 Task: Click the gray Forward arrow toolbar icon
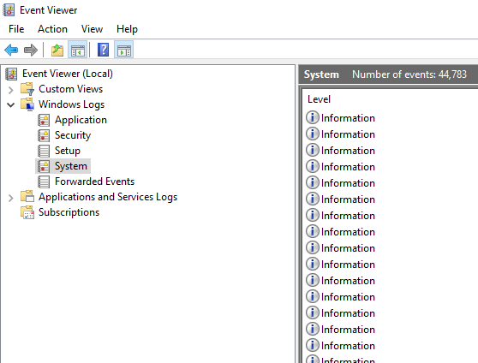click(x=31, y=50)
